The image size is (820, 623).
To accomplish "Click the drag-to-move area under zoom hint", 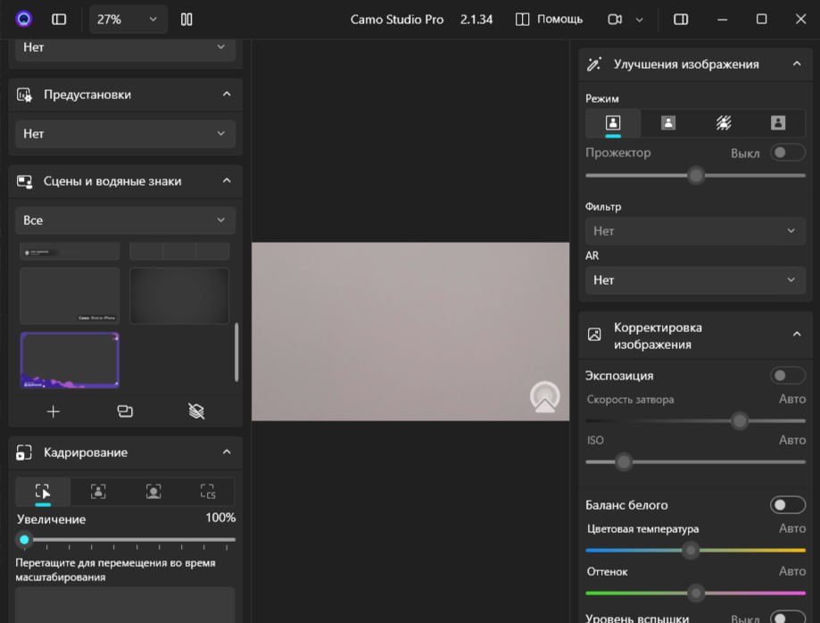I will (125, 604).
